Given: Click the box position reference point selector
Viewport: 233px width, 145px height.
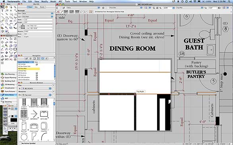Looking at the screenshot, I should click(x=23, y=27).
